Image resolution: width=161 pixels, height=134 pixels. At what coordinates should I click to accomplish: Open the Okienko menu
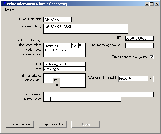tap(8, 9)
